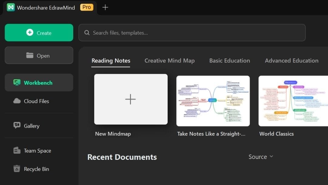Click the New Mindmap blank thumbnail
This screenshot has width=328, height=185.
pos(131,99)
